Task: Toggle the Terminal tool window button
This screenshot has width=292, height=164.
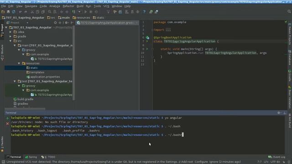Action: pos(14,157)
